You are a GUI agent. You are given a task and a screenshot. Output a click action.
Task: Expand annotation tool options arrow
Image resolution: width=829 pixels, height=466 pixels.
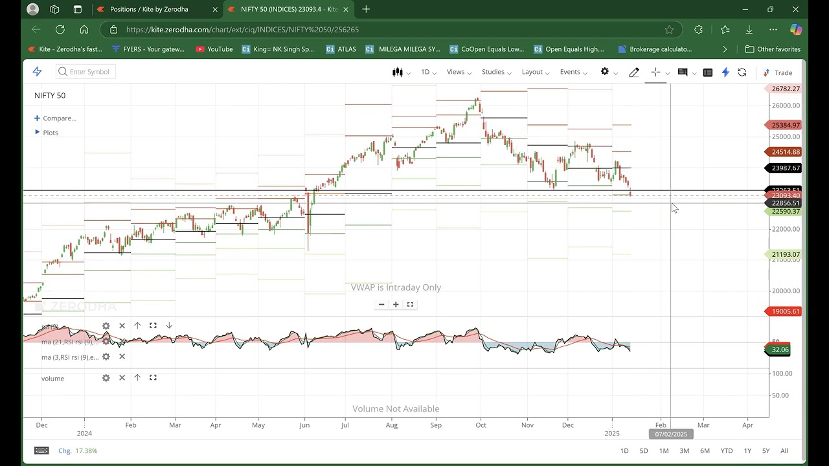pyautogui.click(x=694, y=73)
